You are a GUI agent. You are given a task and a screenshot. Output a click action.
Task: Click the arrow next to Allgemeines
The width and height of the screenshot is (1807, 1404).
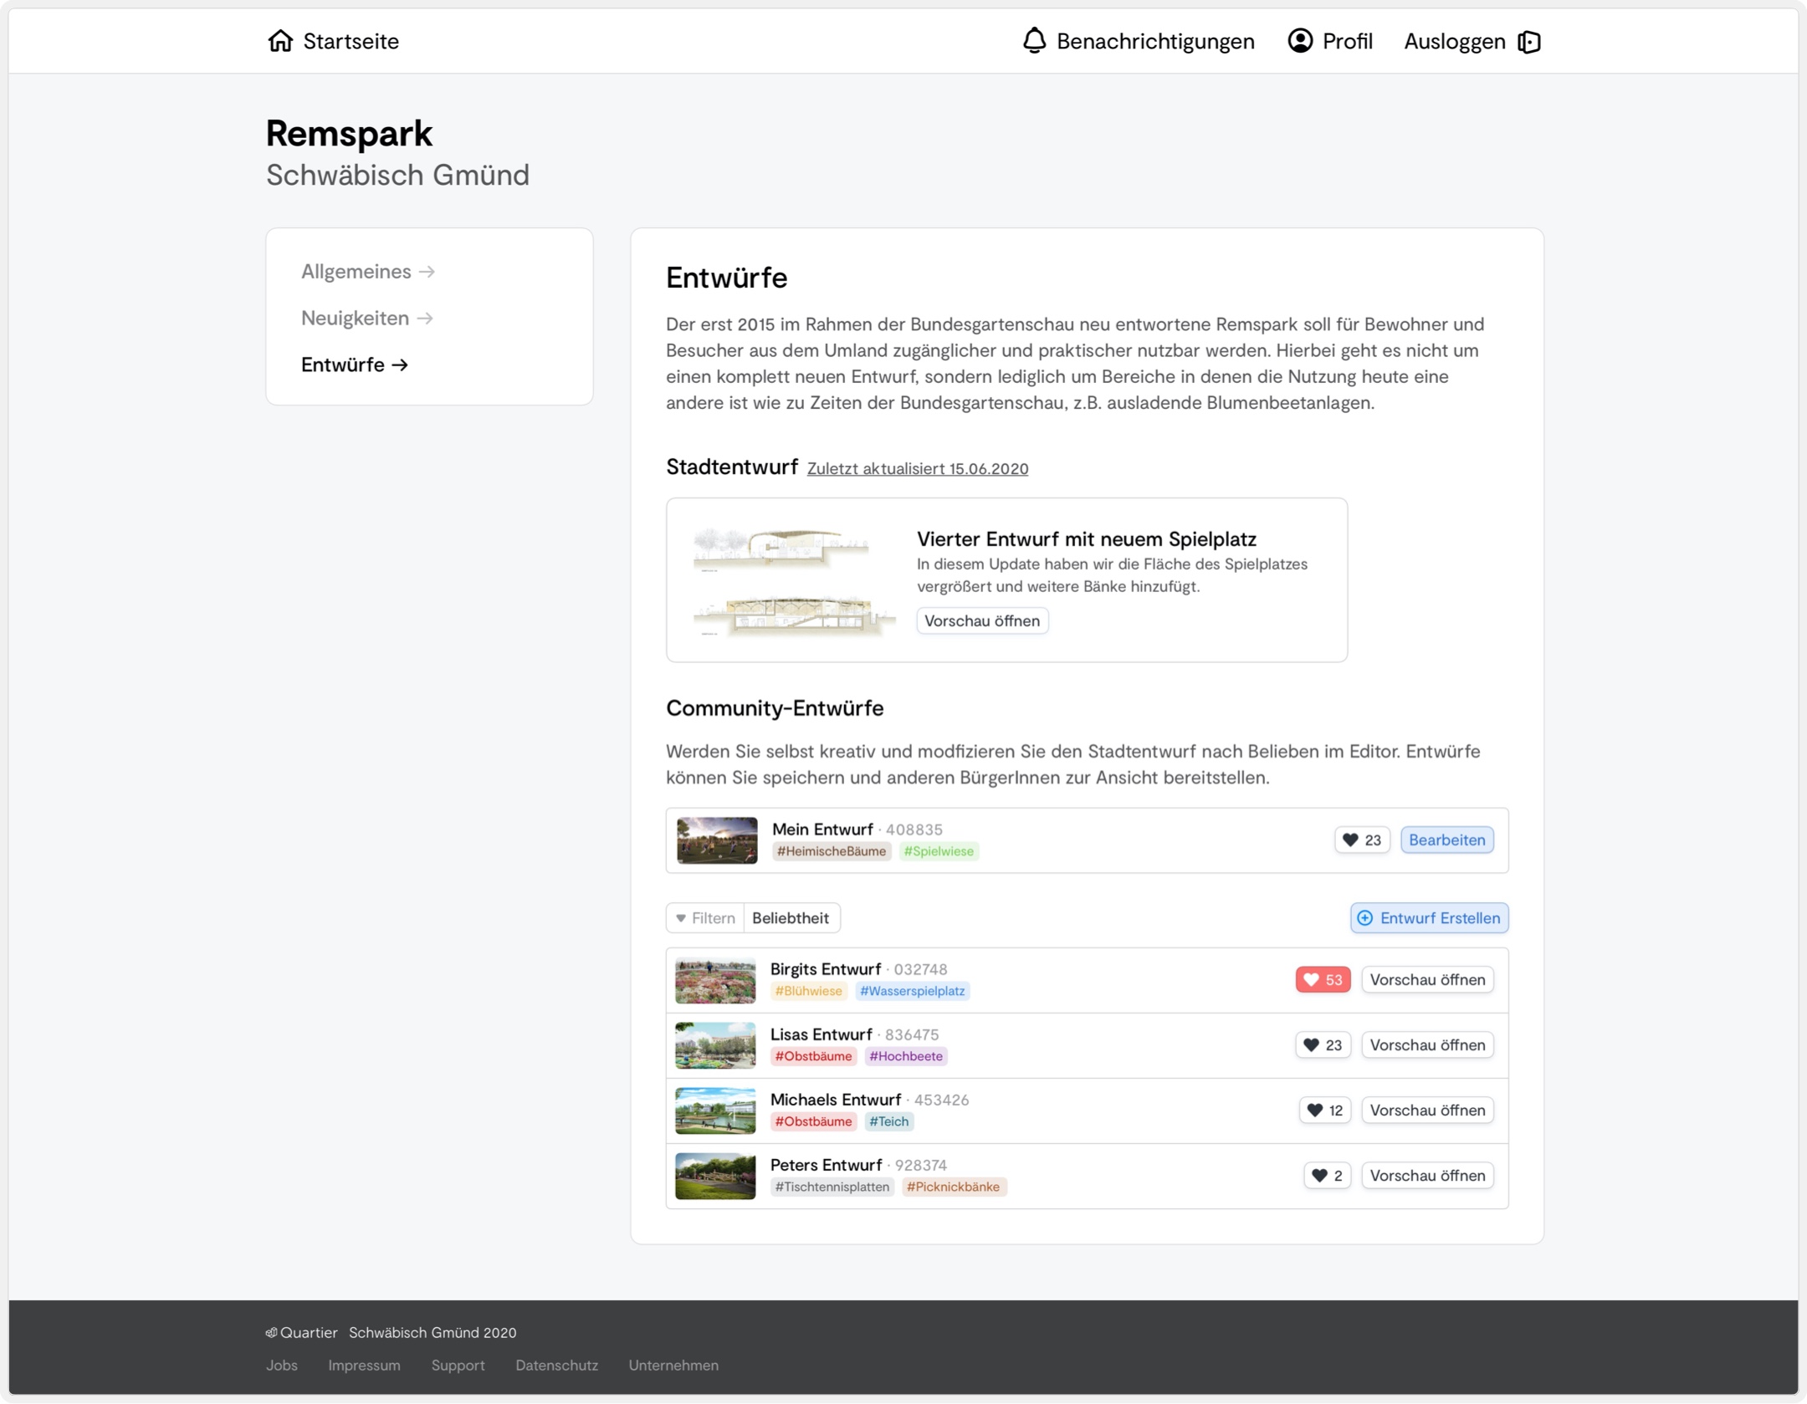pos(427,272)
